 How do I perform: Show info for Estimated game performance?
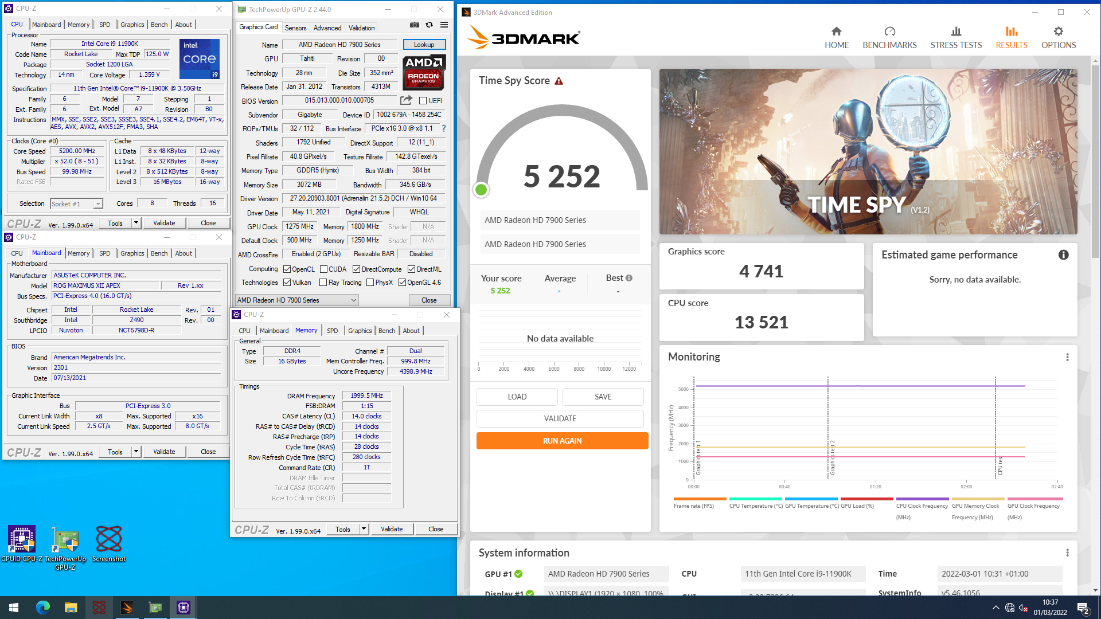click(x=1063, y=255)
